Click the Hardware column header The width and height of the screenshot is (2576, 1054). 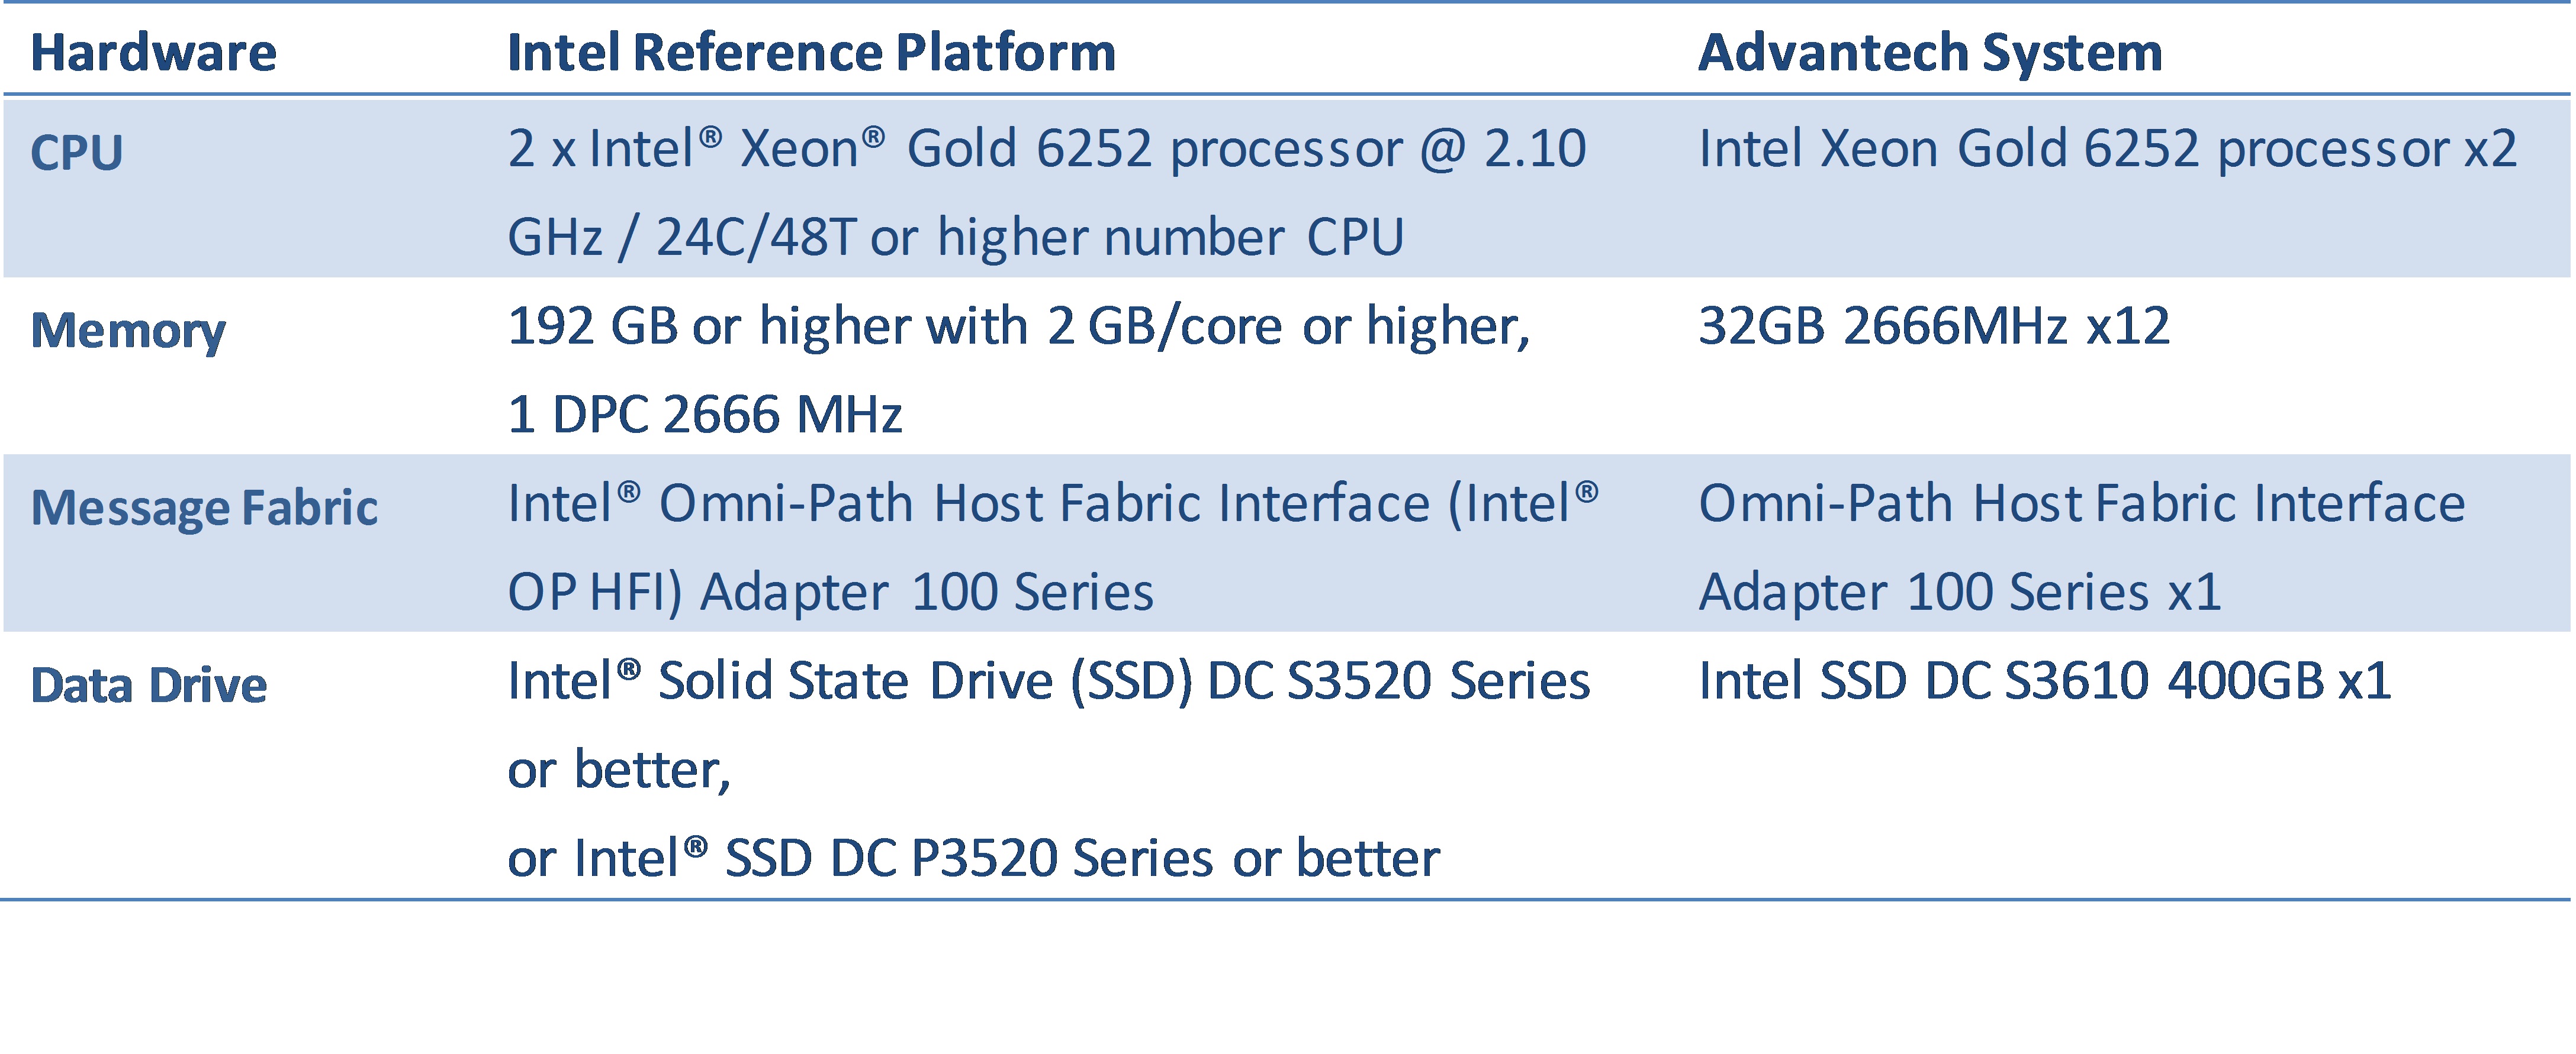(153, 52)
